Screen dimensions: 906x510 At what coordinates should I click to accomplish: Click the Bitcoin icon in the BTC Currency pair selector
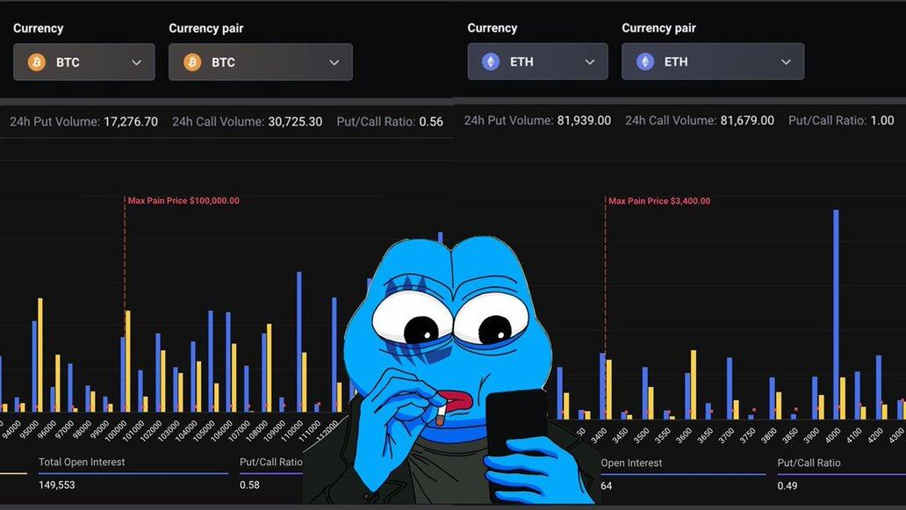coord(191,62)
